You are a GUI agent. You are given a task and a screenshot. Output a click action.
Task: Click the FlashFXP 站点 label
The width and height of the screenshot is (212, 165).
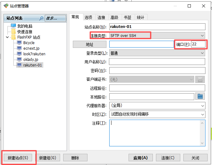click(29, 37)
